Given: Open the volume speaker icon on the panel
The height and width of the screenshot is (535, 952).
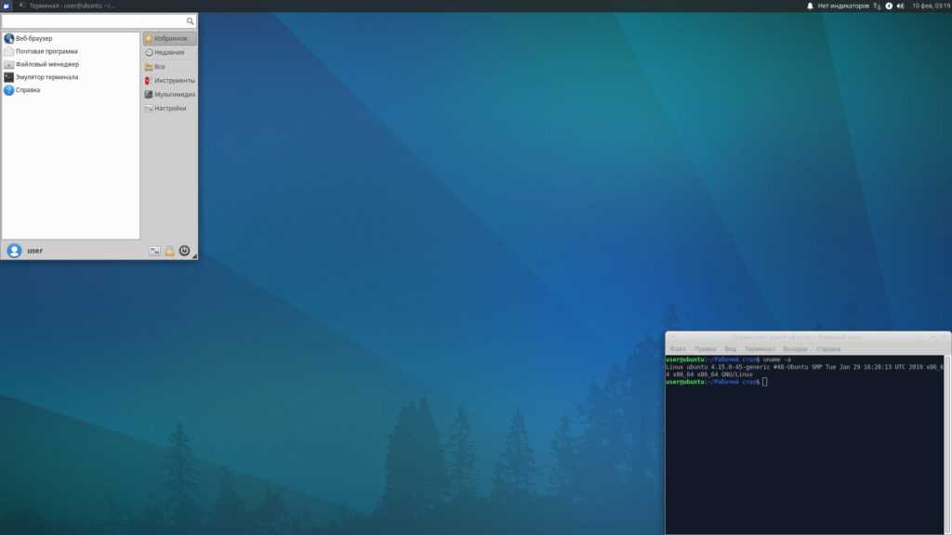Looking at the screenshot, I should pos(900,6).
